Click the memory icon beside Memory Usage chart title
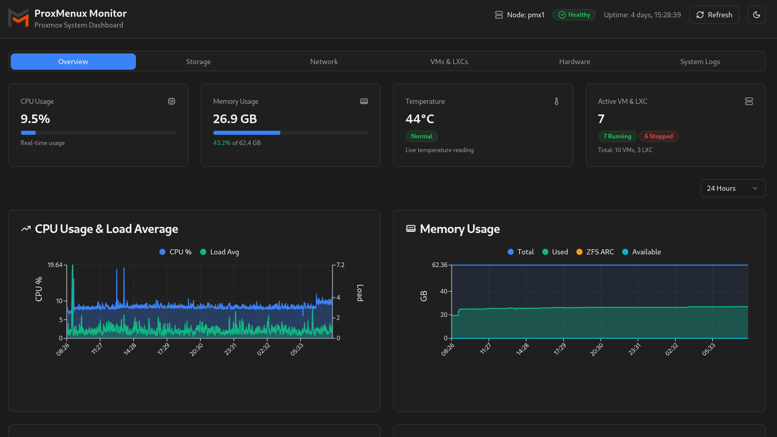Viewport: 777px width, 437px height. click(x=410, y=229)
